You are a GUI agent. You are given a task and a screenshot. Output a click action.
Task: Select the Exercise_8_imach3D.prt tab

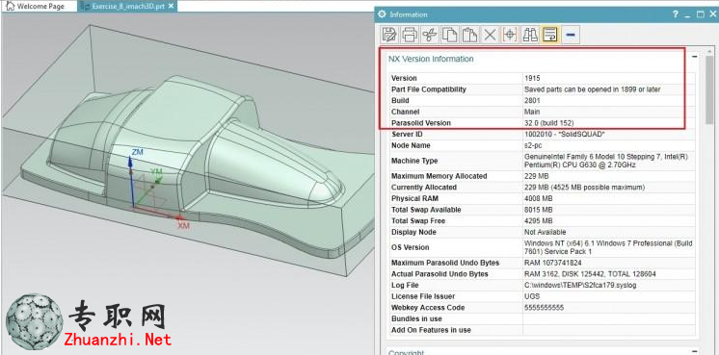click(128, 7)
